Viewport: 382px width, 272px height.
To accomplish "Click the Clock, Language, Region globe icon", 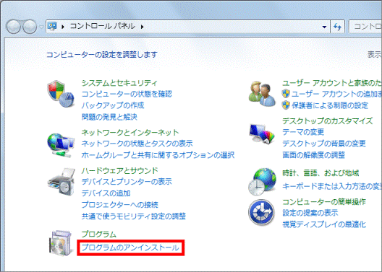I will 262,182.
